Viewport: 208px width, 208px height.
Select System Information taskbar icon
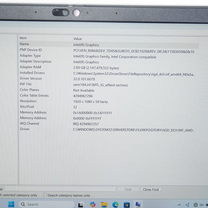click(x=138, y=204)
